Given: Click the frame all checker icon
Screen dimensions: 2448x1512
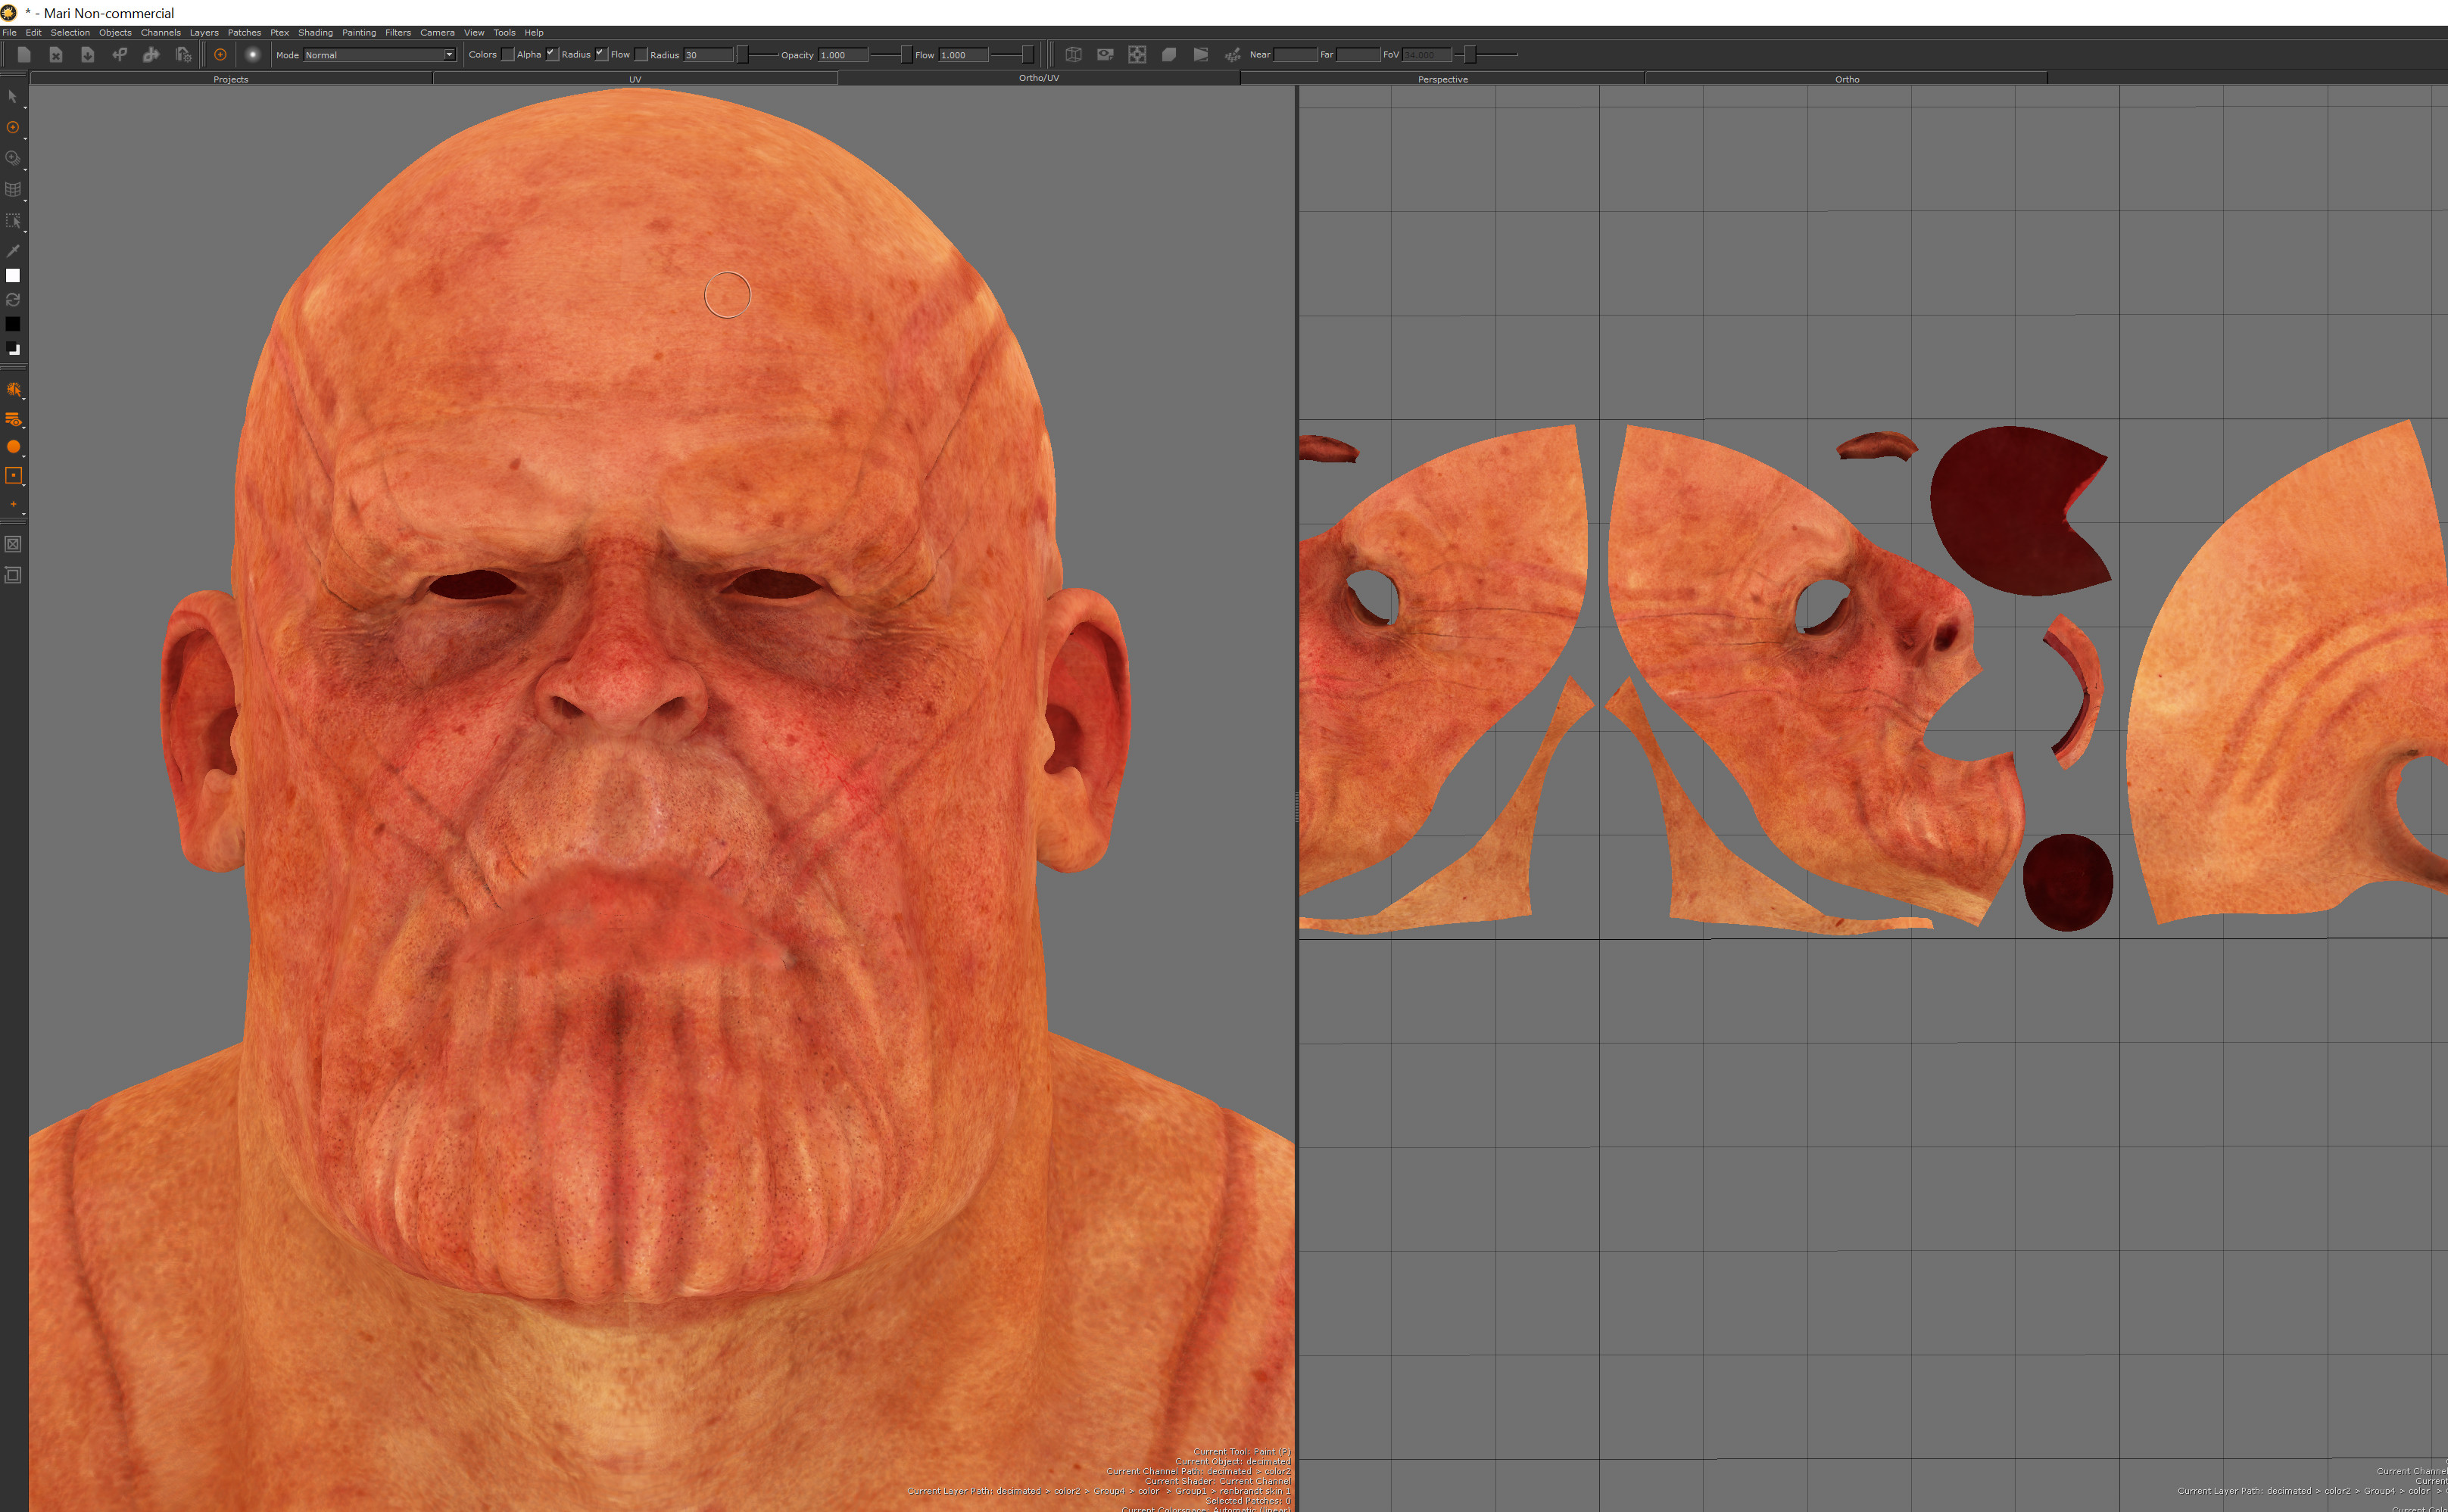Looking at the screenshot, I should coord(1137,55).
